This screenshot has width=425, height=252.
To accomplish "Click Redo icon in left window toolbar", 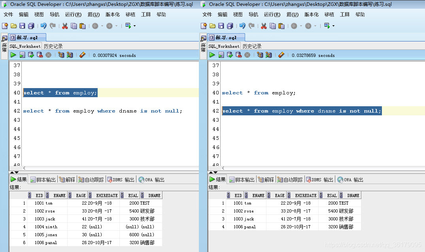I will [x=53, y=26].
